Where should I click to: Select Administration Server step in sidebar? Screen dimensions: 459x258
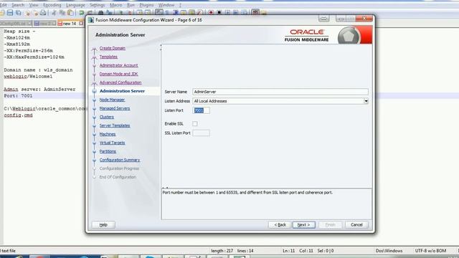click(122, 91)
